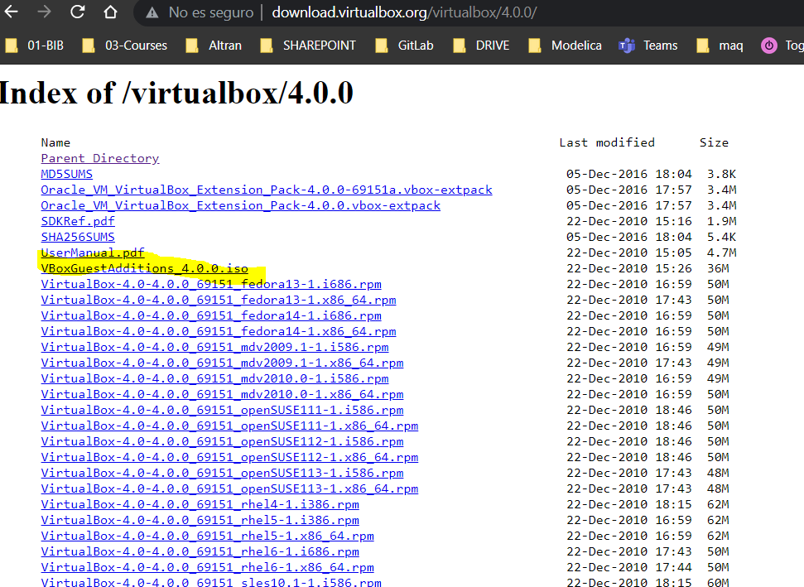Download the rhel6 i686 rpm package
Viewport: 804px width, 587px height.
[x=200, y=551]
